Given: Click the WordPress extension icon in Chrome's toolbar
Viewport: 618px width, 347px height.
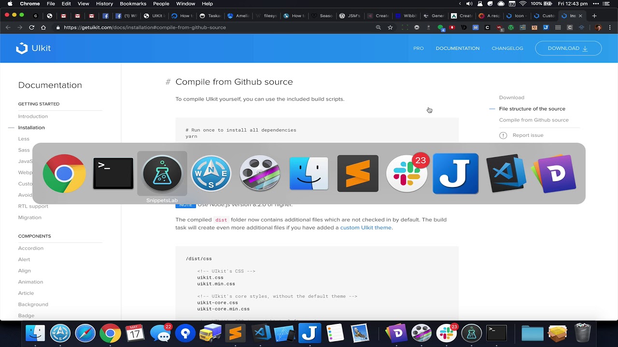Looking at the screenshot, I should tap(510, 27).
